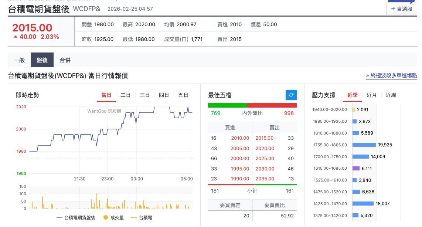Click best bid price 2010.00 in order book
This screenshot has width=422, height=227.
(240, 138)
